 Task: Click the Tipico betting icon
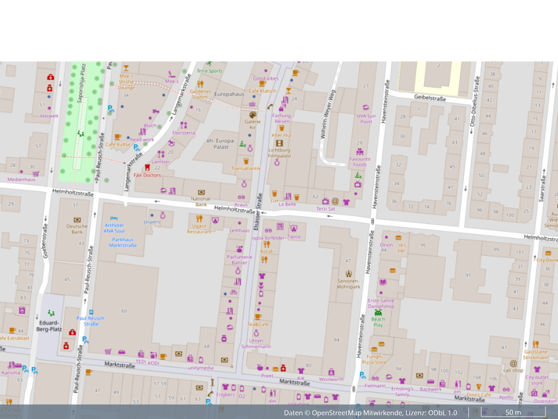tap(294, 229)
